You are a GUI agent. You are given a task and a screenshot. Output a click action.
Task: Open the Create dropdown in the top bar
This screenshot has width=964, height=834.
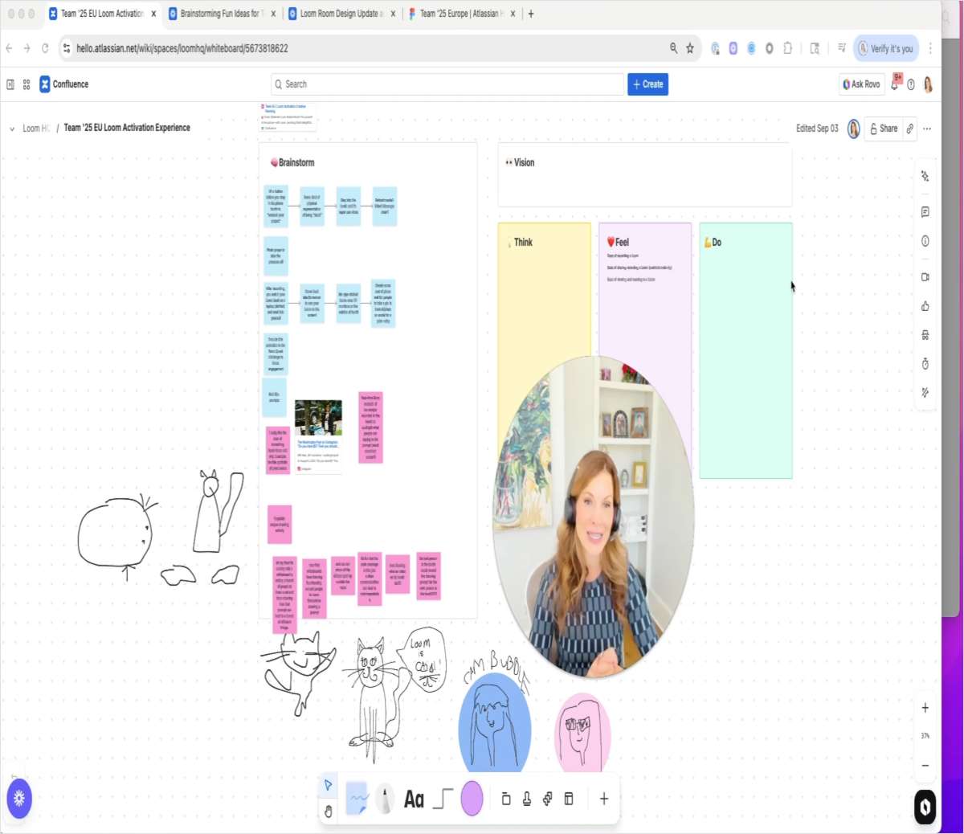pyautogui.click(x=647, y=84)
